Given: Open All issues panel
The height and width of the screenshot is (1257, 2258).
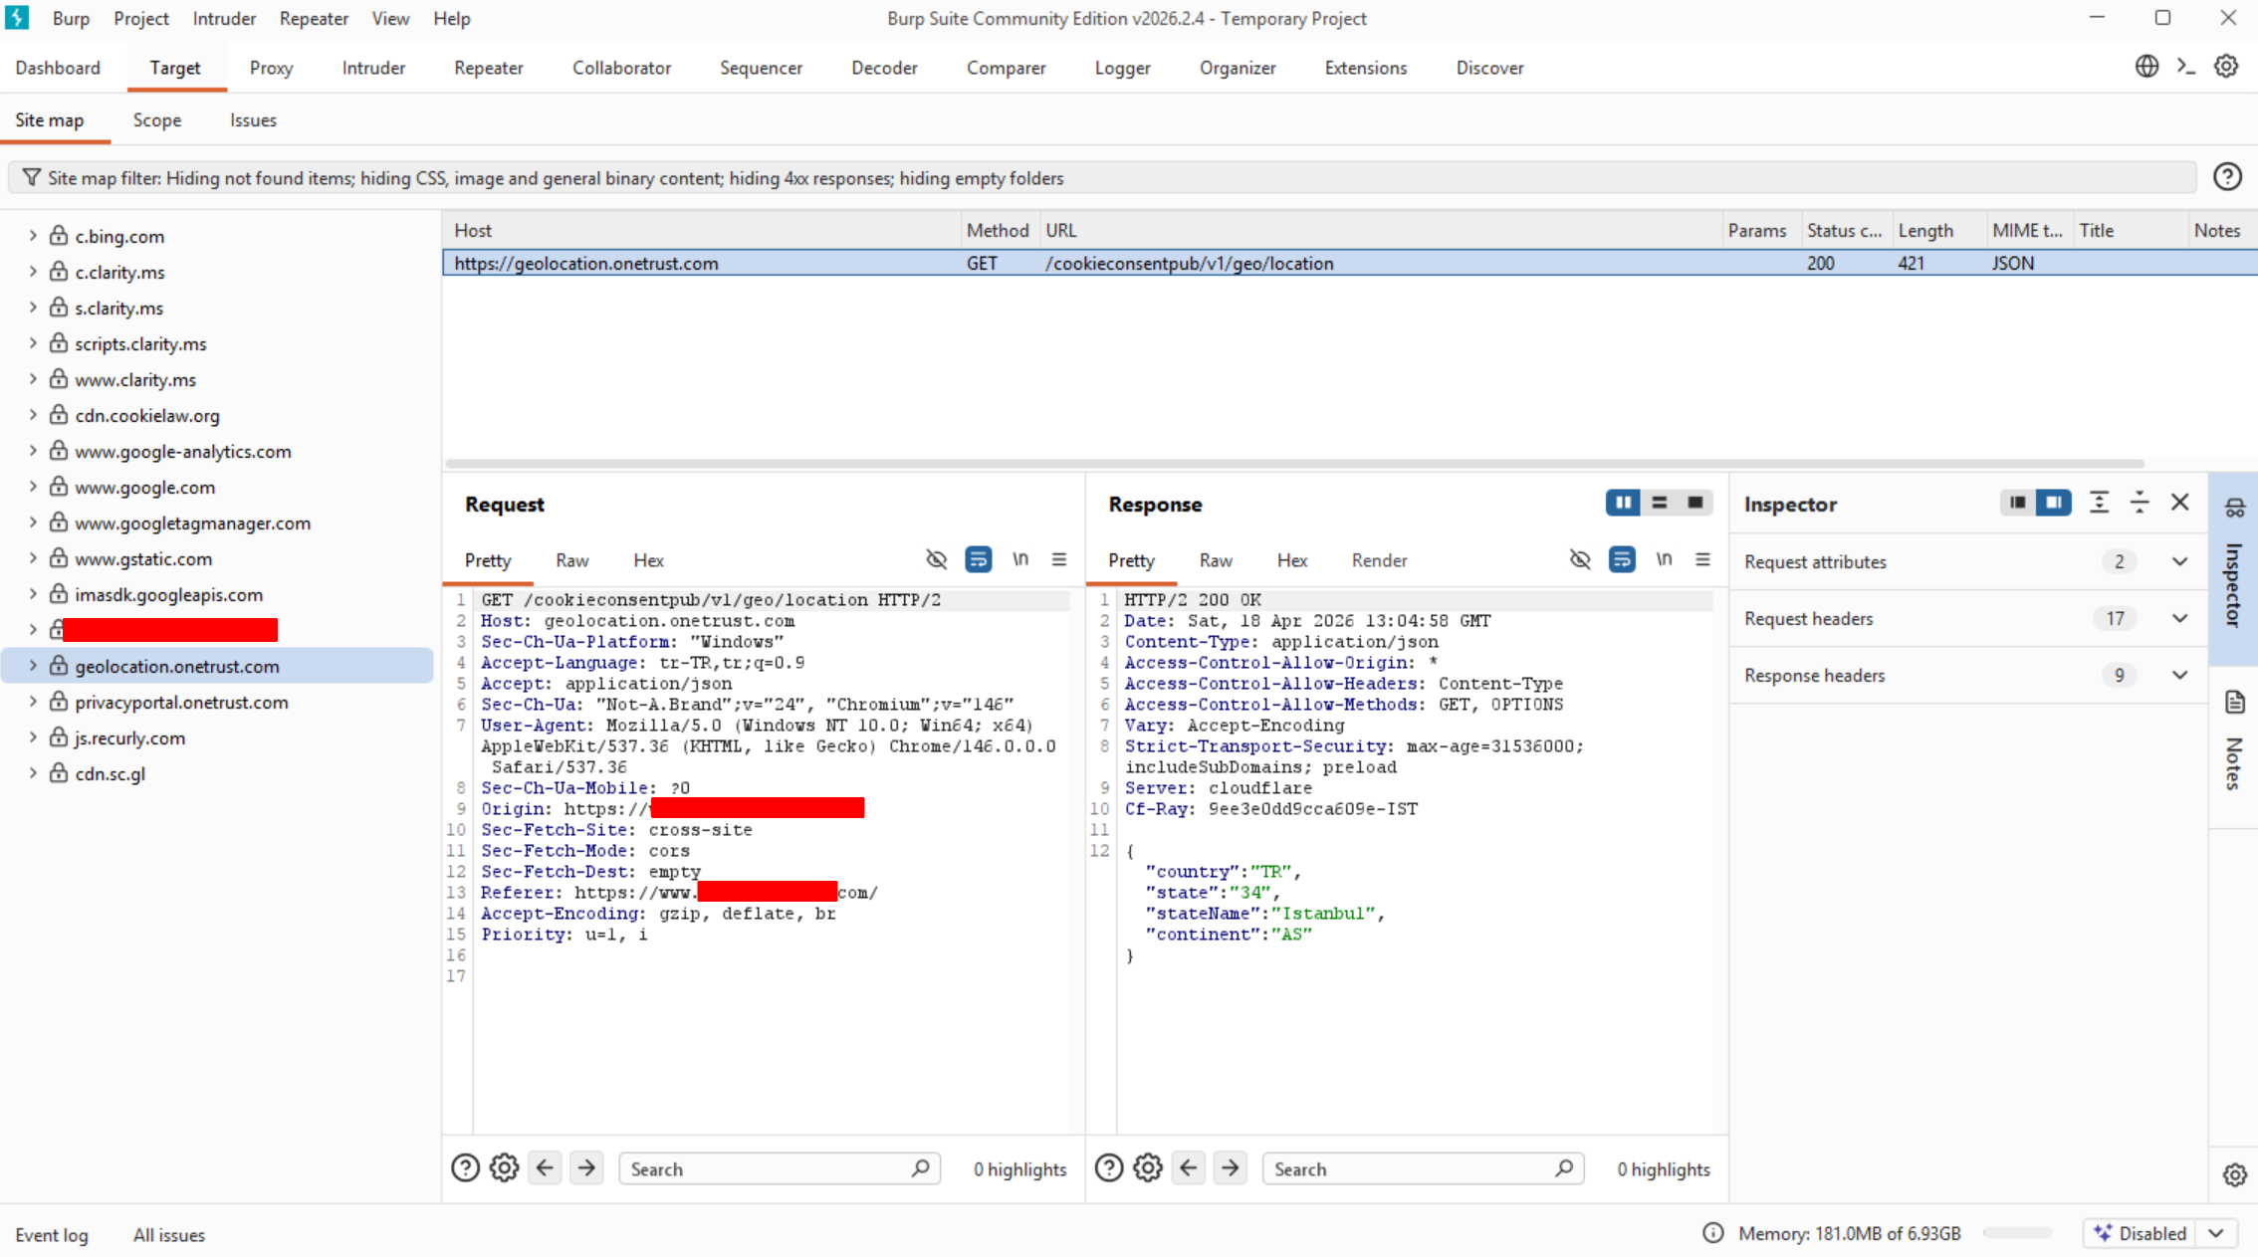Looking at the screenshot, I should click(169, 1234).
